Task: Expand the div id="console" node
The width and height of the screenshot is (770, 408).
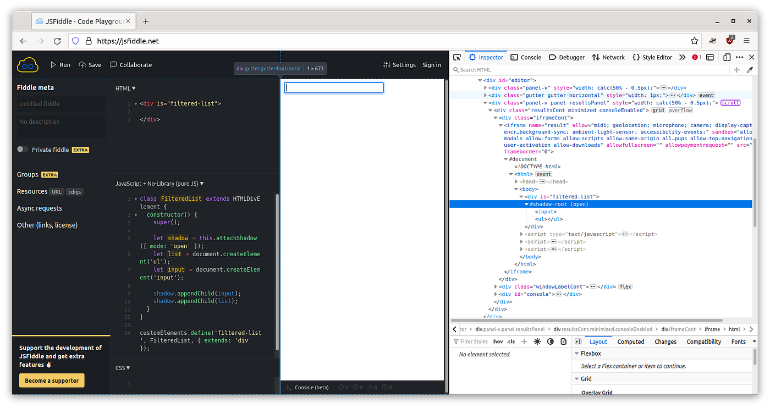Action: point(496,294)
